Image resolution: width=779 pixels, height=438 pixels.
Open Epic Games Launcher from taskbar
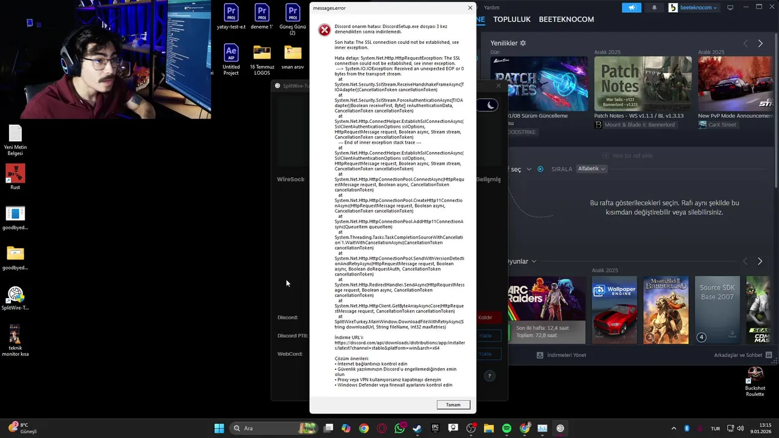click(435, 428)
